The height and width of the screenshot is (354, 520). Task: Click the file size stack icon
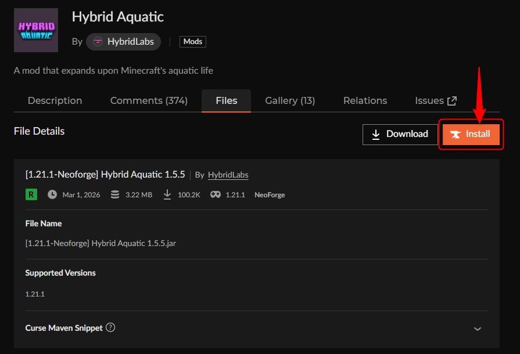[x=114, y=194]
